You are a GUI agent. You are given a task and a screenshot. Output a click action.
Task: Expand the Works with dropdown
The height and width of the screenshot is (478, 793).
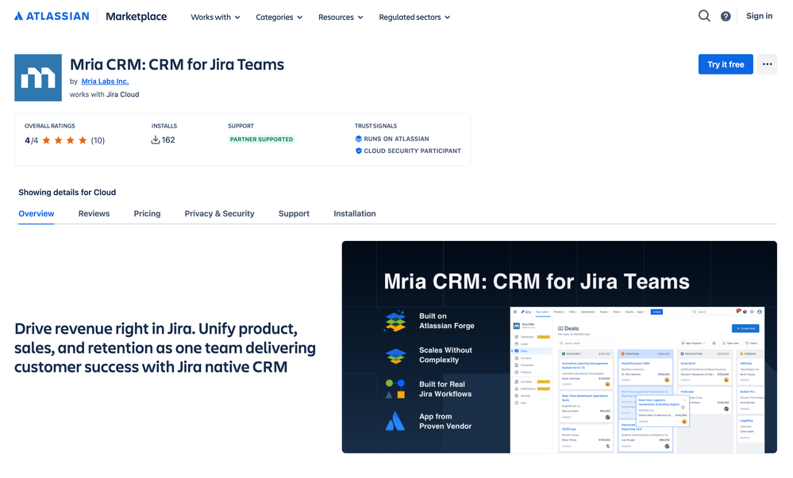coord(214,15)
